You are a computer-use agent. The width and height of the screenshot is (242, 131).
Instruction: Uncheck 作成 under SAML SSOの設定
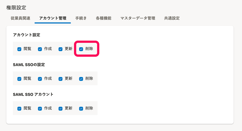pyautogui.click(x=40, y=79)
